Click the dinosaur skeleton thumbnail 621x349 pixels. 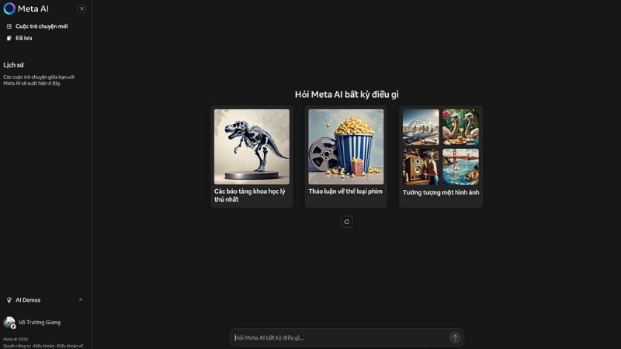click(x=252, y=147)
